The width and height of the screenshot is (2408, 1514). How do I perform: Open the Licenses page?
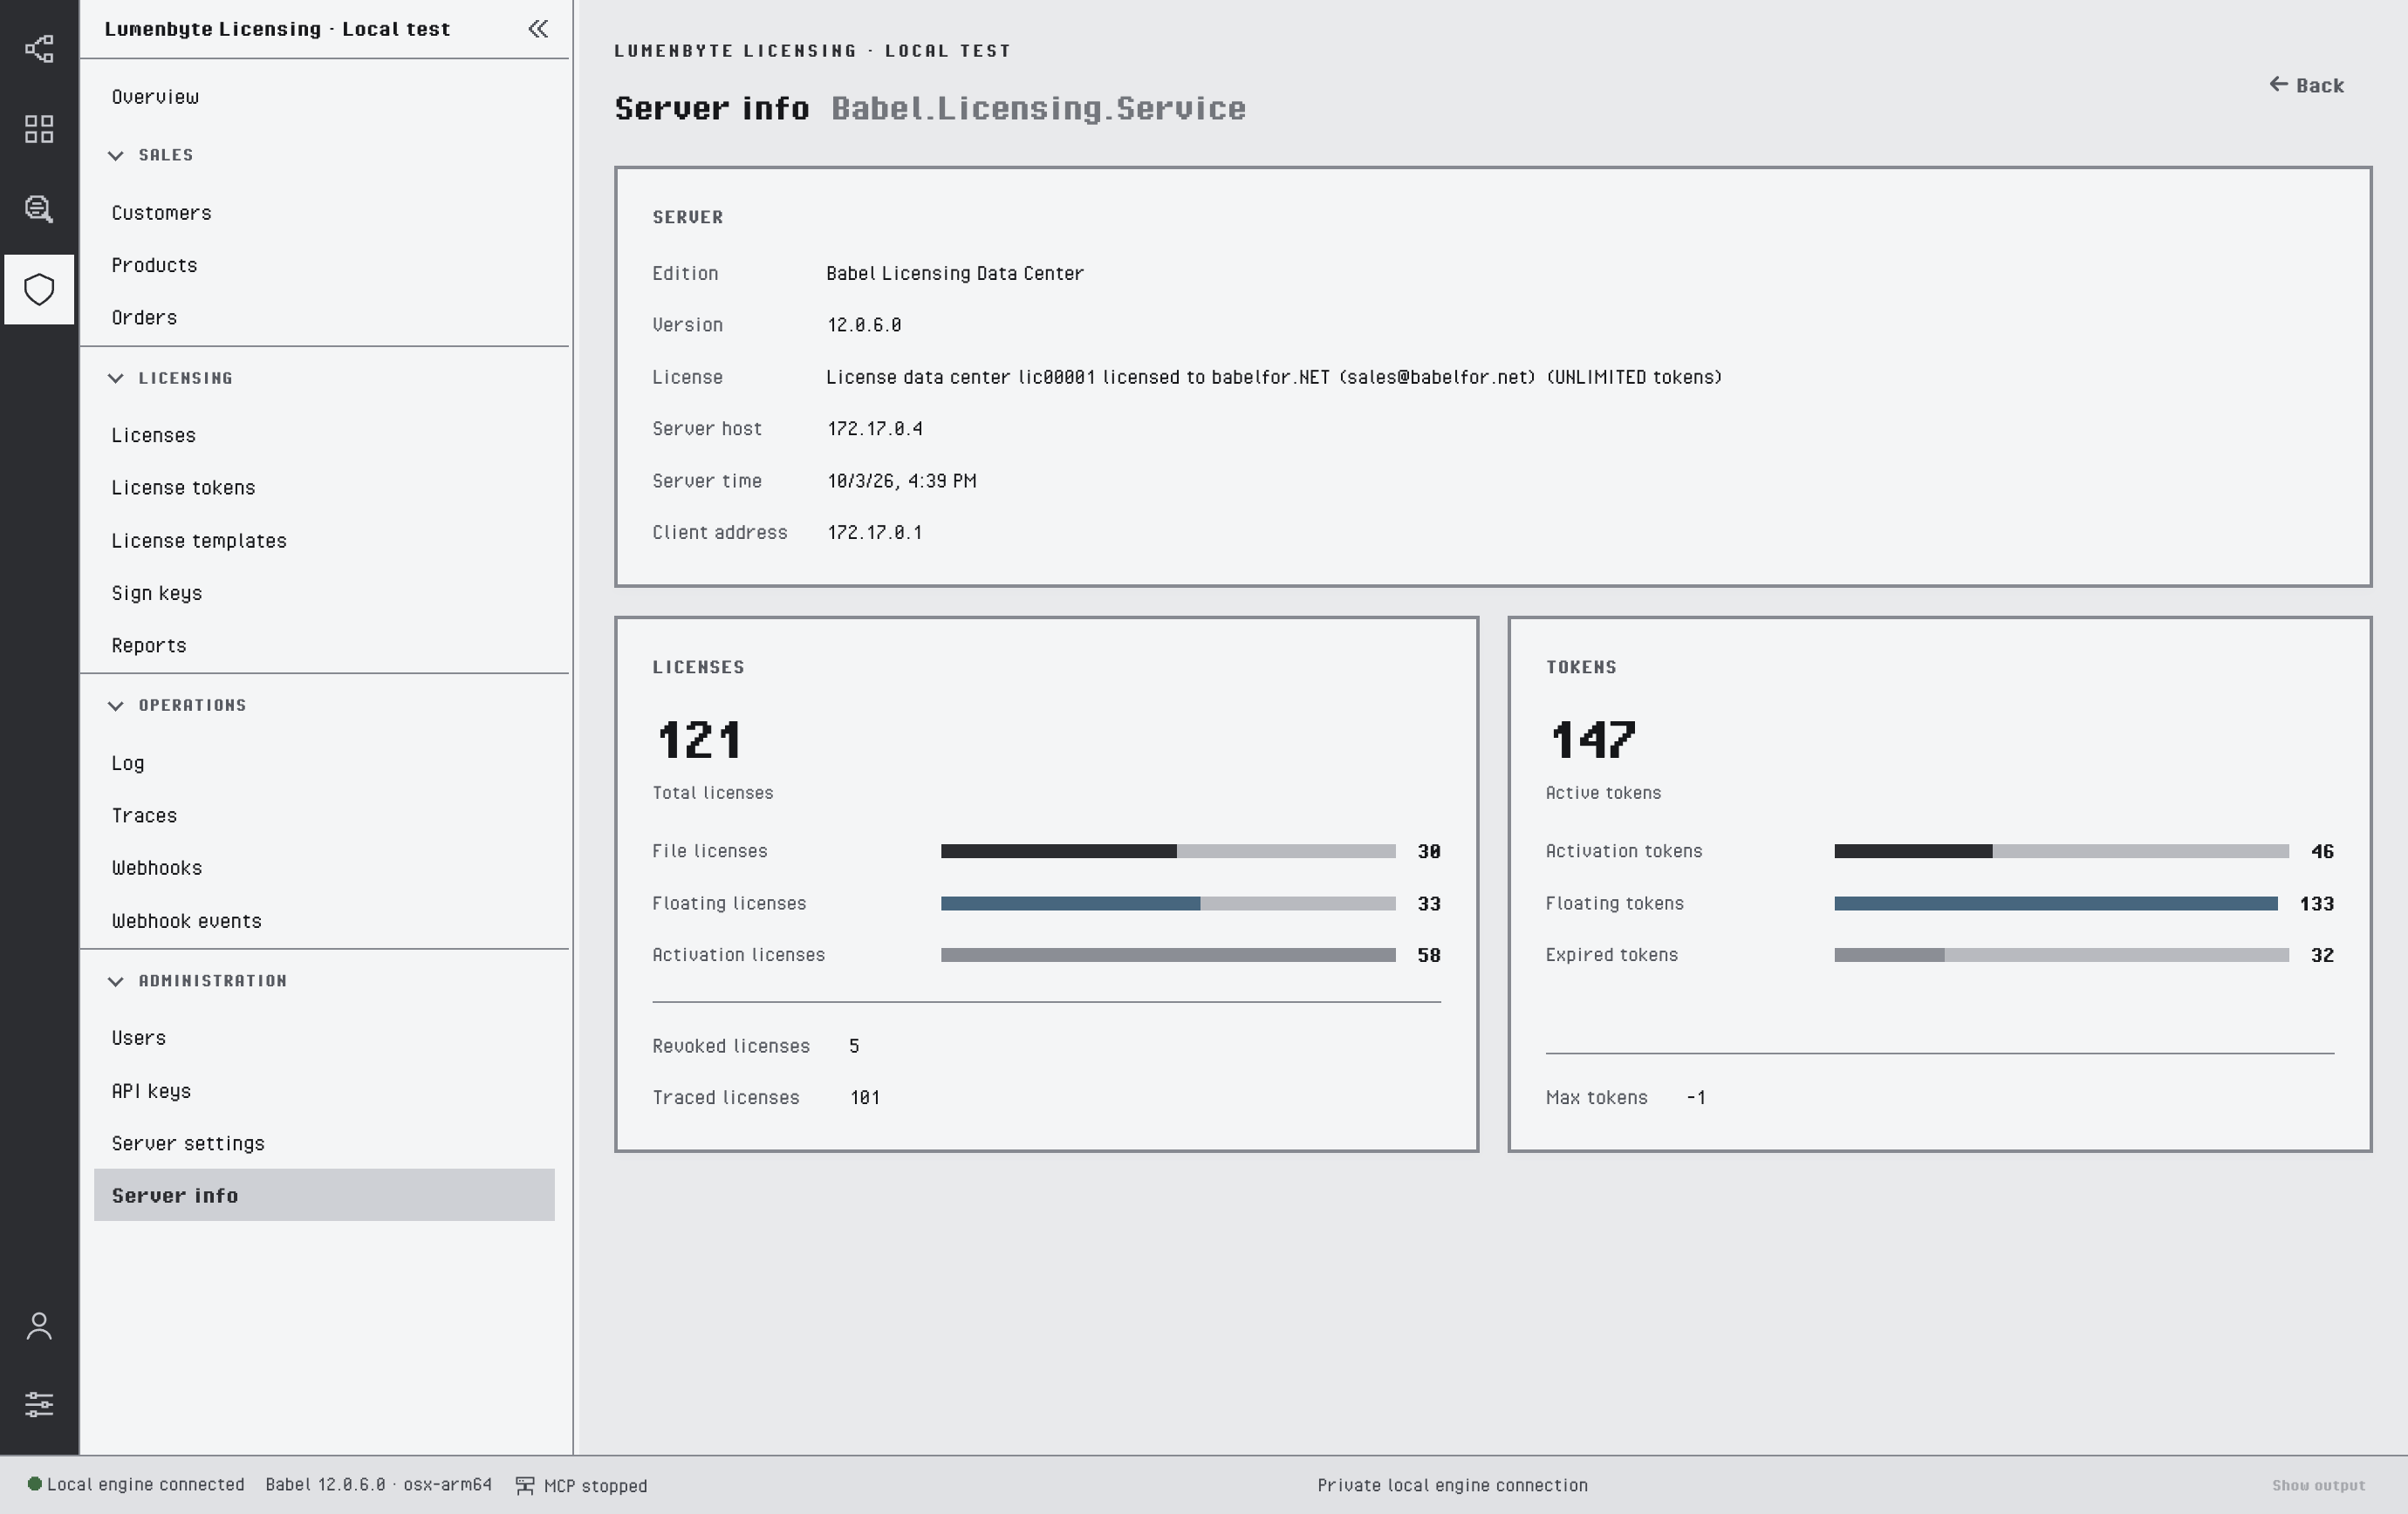324,436
